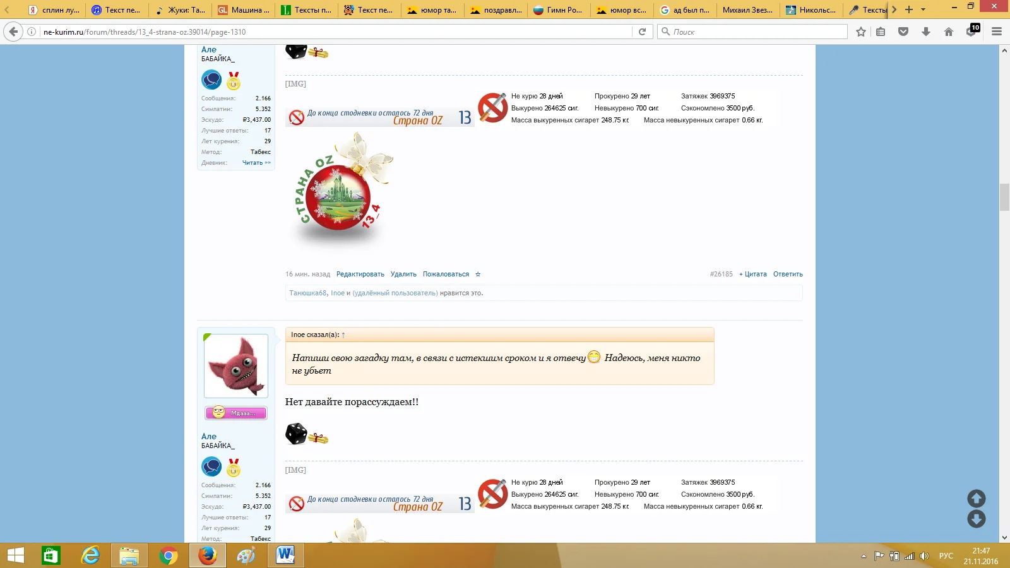Open the Pocket icon in toolbar
This screenshot has height=568, width=1010.
click(x=903, y=32)
